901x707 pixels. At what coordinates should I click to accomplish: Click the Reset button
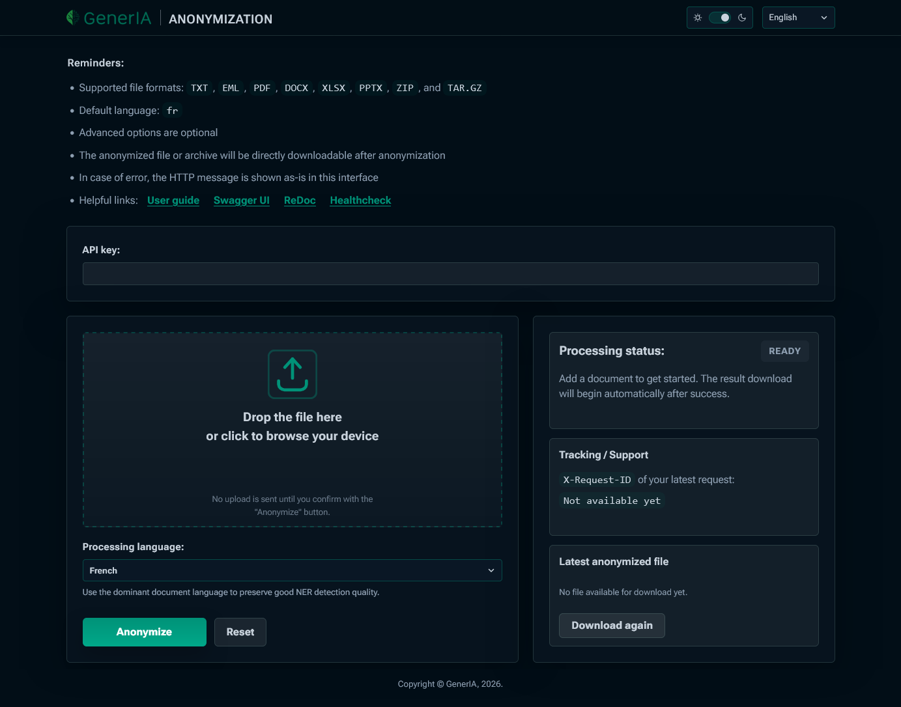(x=240, y=632)
